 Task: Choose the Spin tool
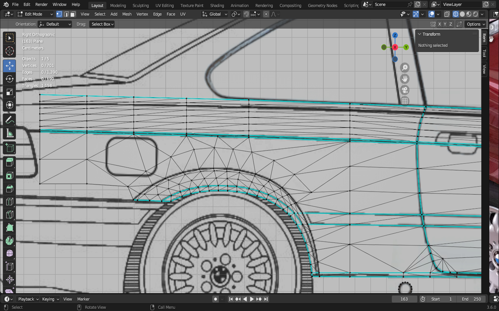click(x=10, y=241)
